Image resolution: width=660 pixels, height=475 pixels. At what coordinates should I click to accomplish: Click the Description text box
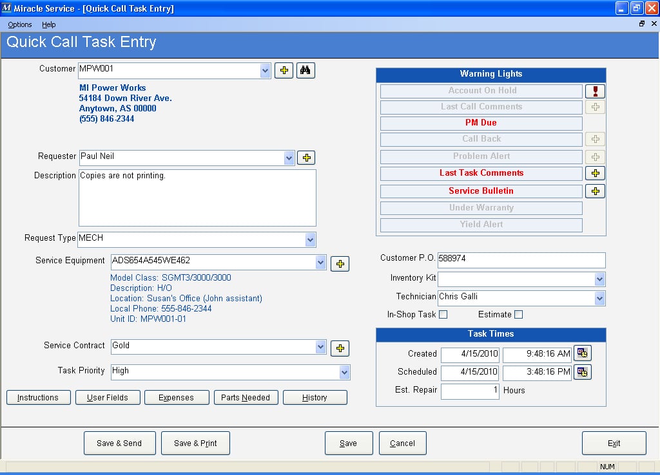[x=197, y=198]
